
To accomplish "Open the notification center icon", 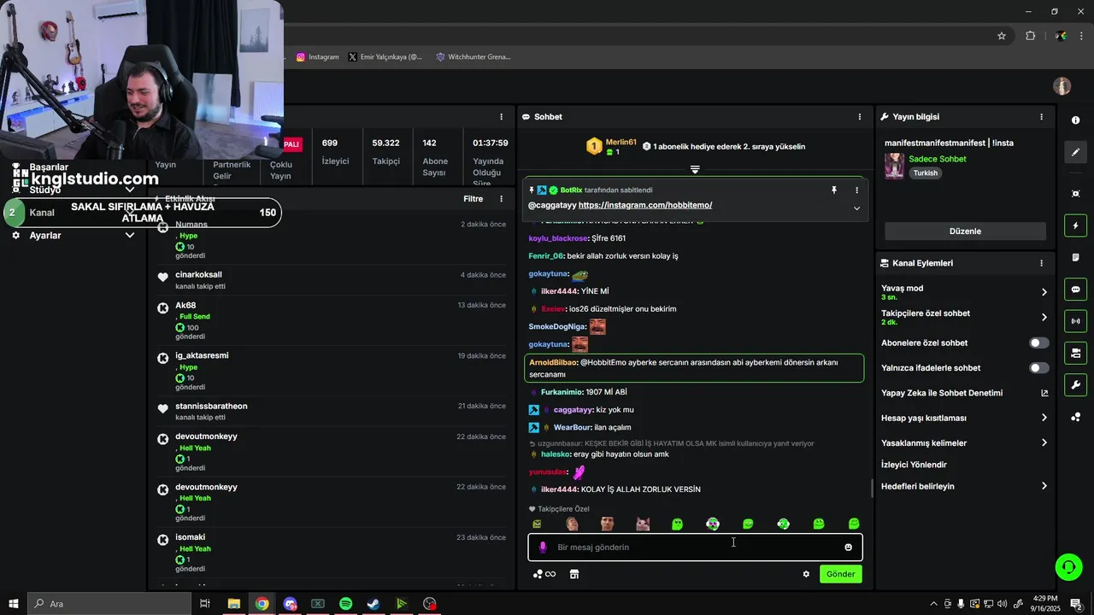I will 1076,604.
